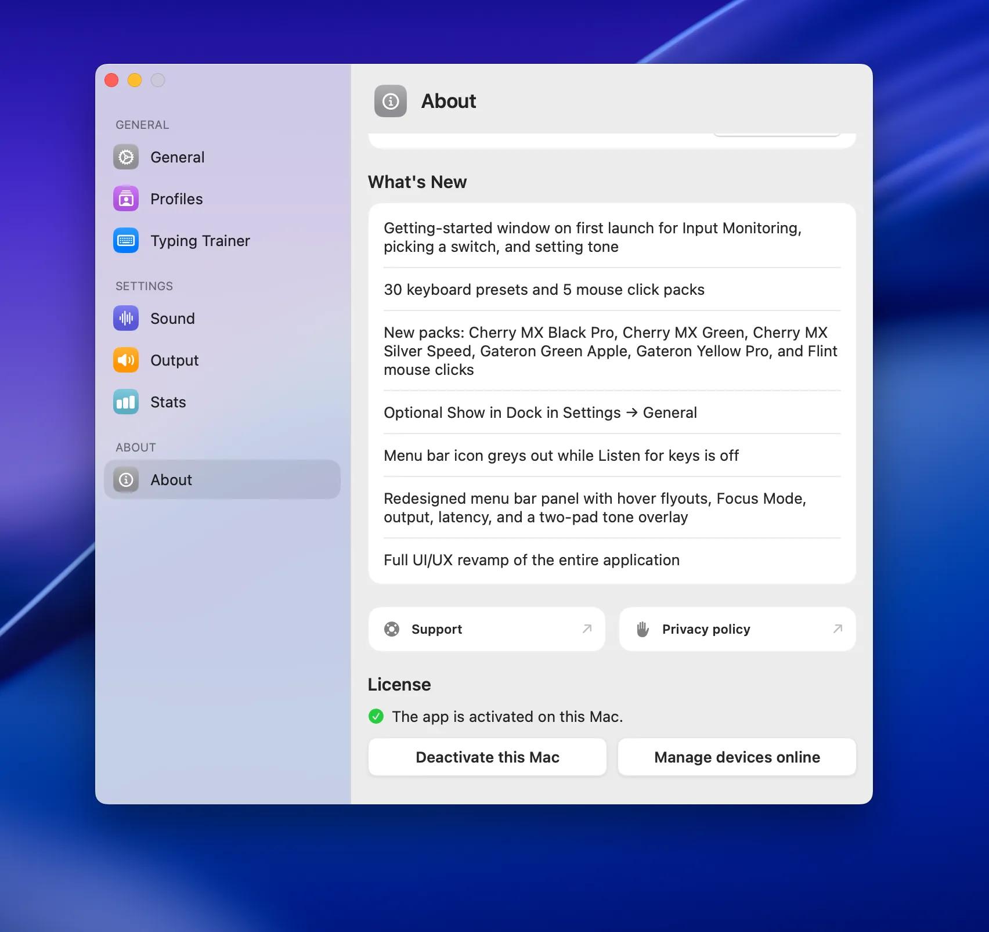The width and height of the screenshot is (989, 932).
Task: Click the About info icon in sidebar
Action: click(x=126, y=479)
